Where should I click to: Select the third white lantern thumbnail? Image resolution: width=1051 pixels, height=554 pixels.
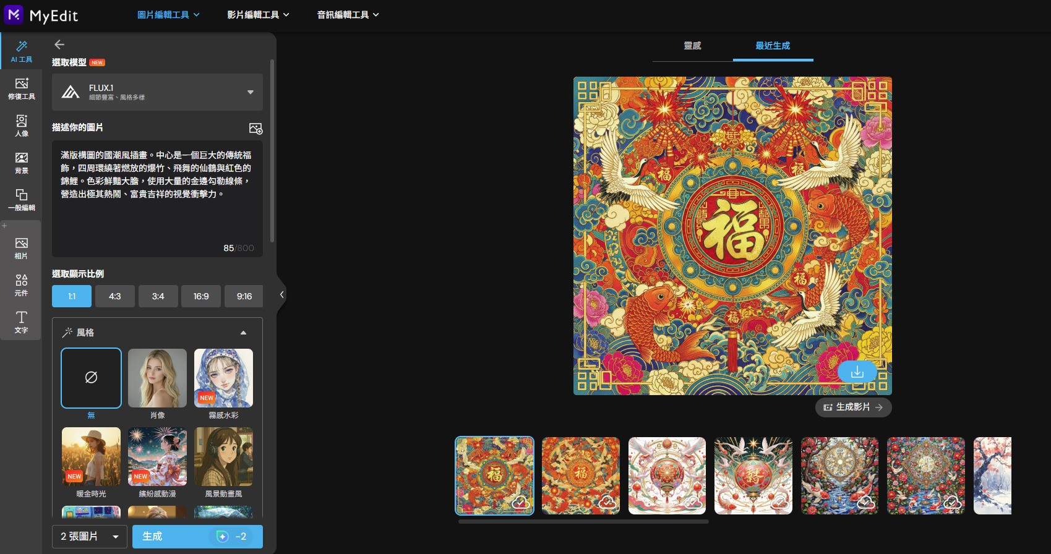pyautogui.click(x=667, y=475)
